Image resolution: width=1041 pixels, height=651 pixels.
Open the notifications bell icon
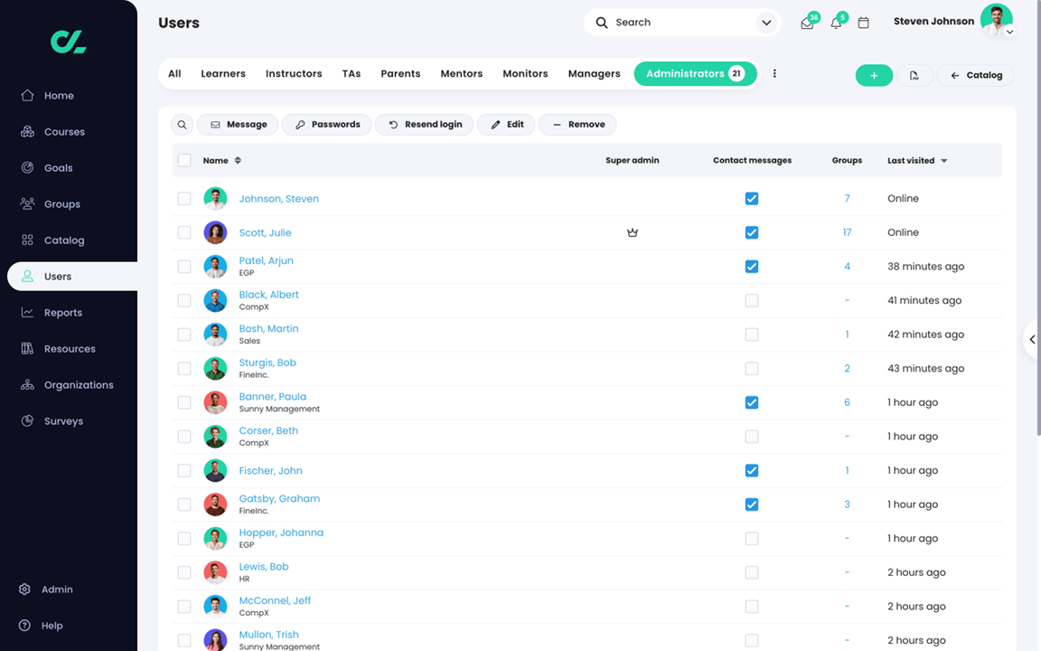(836, 24)
